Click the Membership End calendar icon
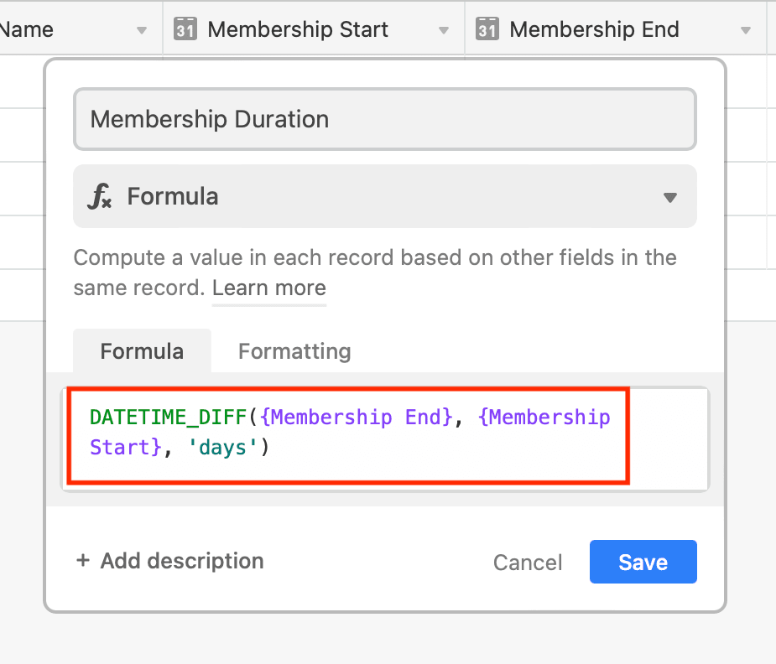 [x=487, y=29]
